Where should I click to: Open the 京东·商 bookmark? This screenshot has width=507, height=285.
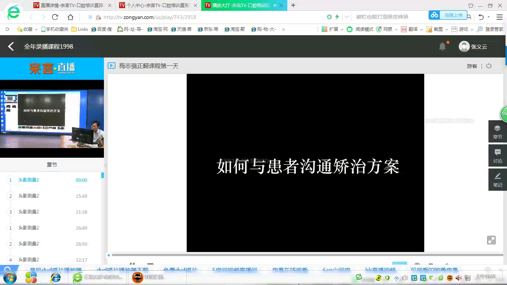(x=208, y=29)
